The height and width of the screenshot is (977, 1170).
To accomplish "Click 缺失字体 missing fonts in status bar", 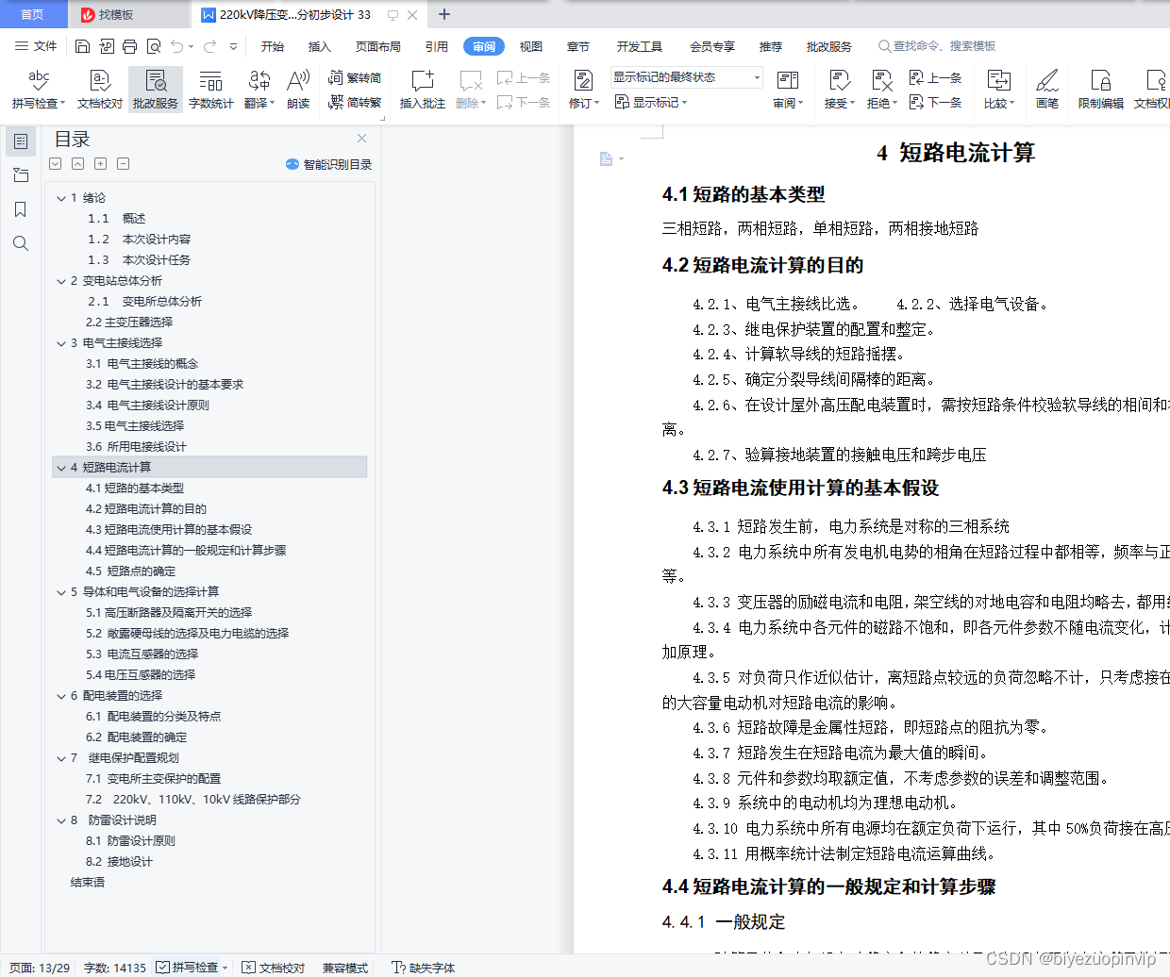I will (423, 968).
